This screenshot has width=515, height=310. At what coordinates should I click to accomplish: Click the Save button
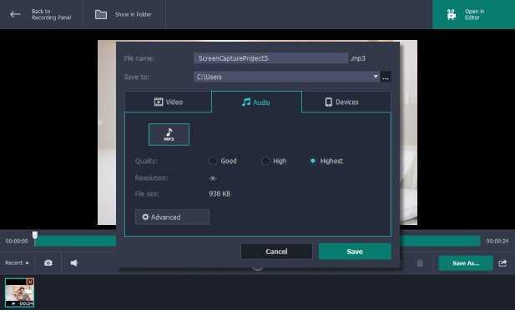tap(355, 252)
